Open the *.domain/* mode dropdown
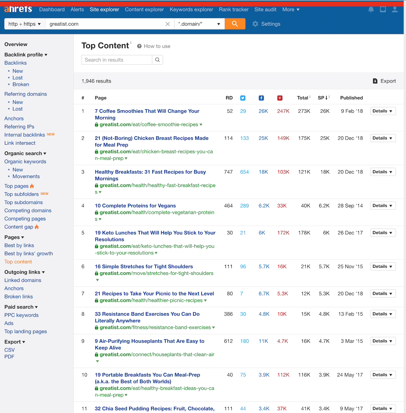 click(x=199, y=24)
